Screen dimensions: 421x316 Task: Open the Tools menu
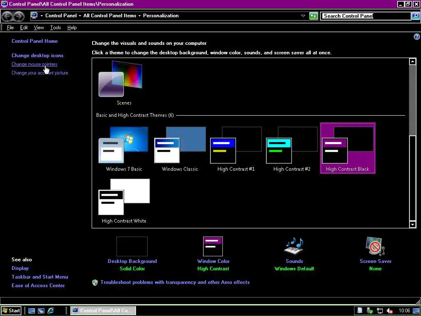pyautogui.click(x=56, y=28)
